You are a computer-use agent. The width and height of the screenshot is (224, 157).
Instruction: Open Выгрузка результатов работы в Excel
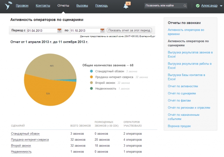(190, 66)
